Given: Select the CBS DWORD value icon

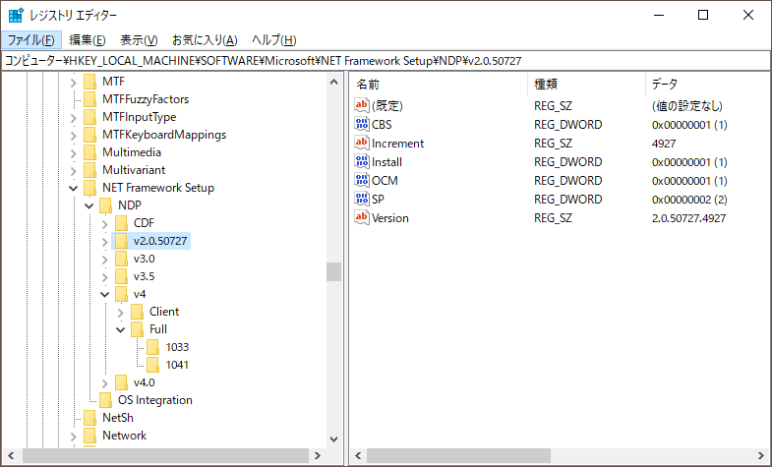Looking at the screenshot, I should coord(361,124).
